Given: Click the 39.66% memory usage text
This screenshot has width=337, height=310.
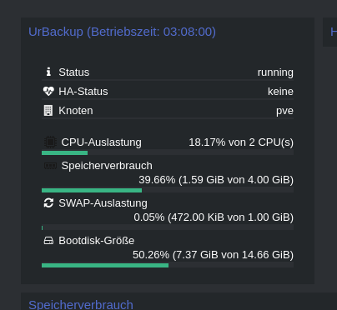Looking at the screenshot, I should pyautogui.click(x=216, y=180).
